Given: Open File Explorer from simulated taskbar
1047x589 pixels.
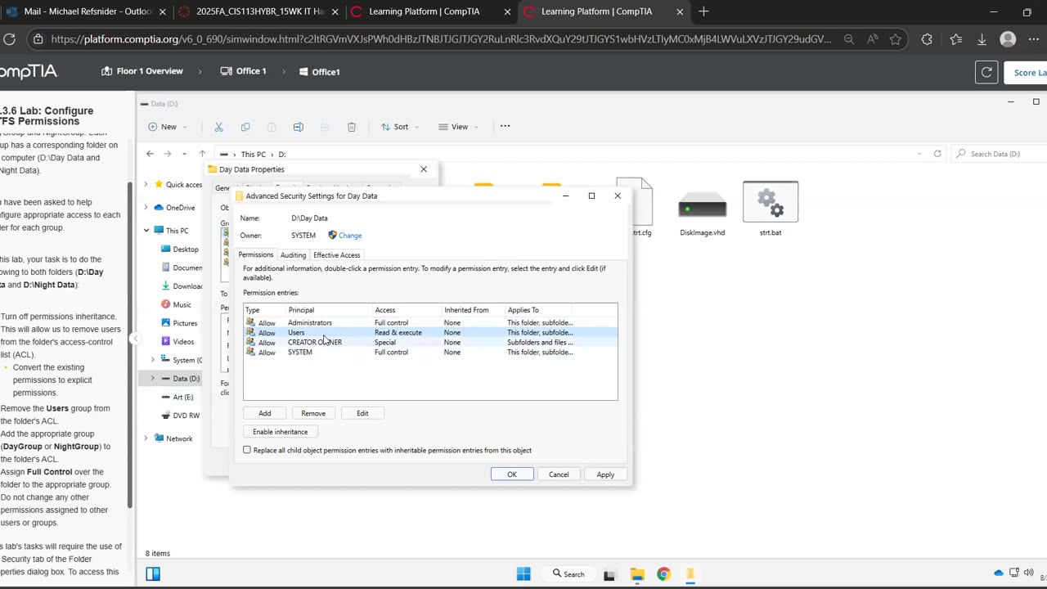Looking at the screenshot, I should tap(636, 574).
